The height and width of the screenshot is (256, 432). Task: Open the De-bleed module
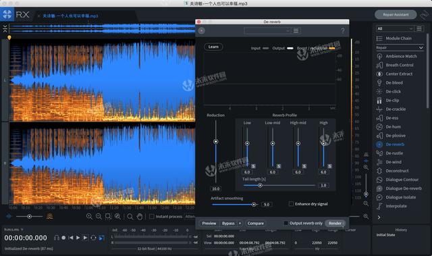[389, 82]
